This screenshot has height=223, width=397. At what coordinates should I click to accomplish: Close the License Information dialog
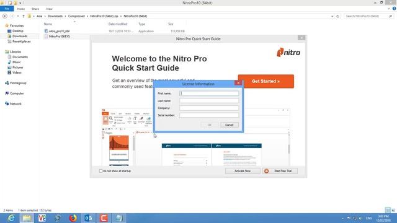tap(238, 83)
